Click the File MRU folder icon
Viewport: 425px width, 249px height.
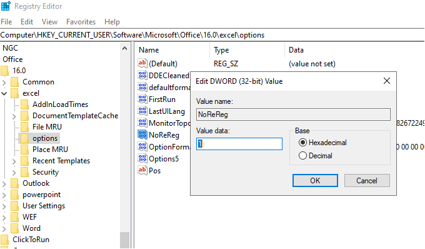24,127
